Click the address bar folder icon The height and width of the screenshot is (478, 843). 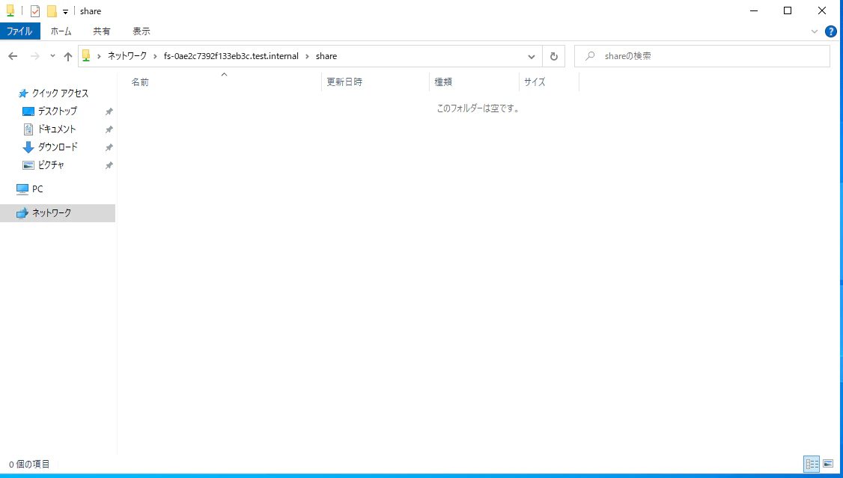click(86, 56)
